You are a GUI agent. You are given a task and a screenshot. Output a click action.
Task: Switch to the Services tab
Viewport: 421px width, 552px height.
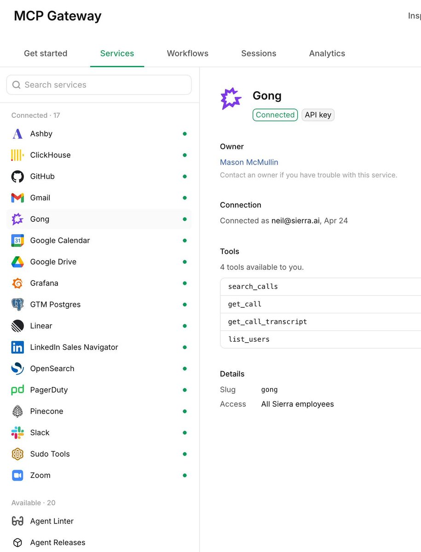(117, 53)
